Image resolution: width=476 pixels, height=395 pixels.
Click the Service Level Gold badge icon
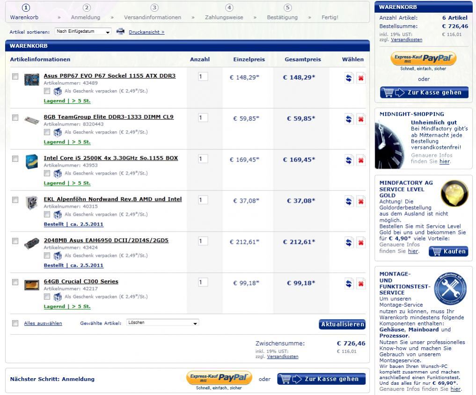point(454,194)
